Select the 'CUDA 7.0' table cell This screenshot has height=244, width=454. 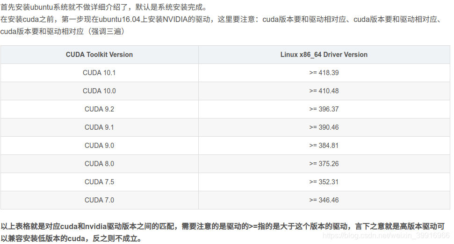(x=99, y=200)
